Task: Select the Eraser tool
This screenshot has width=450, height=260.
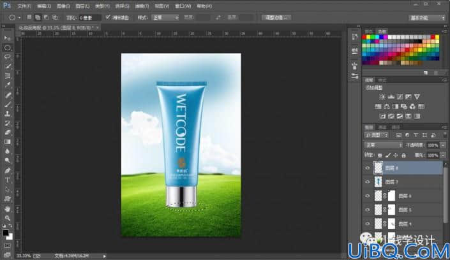Action: pos(8,133)
